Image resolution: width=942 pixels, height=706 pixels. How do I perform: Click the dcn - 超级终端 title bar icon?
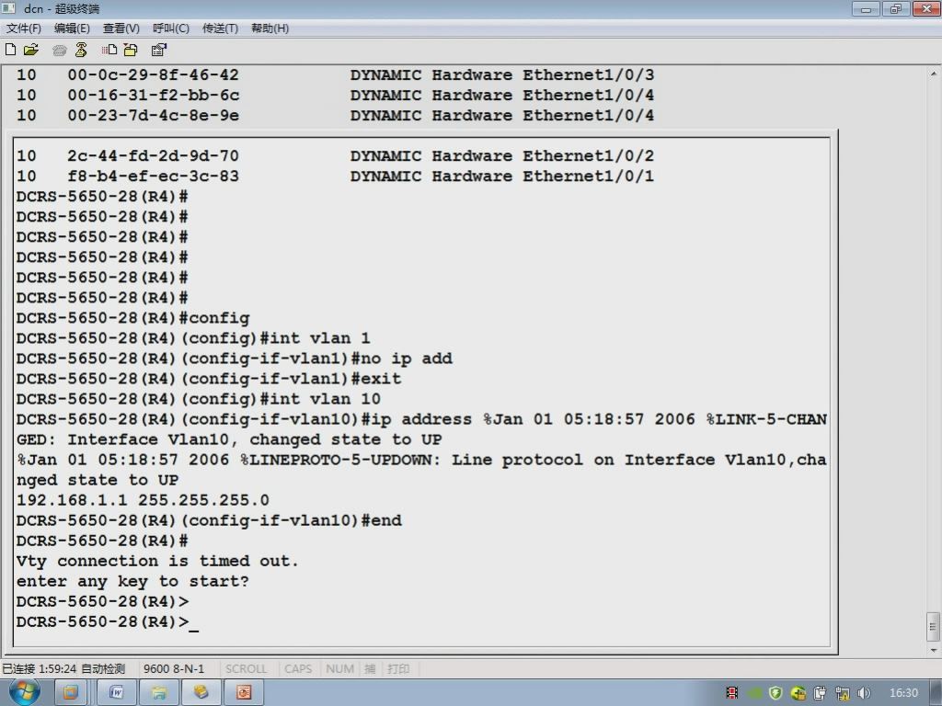[x=9, y=8]
